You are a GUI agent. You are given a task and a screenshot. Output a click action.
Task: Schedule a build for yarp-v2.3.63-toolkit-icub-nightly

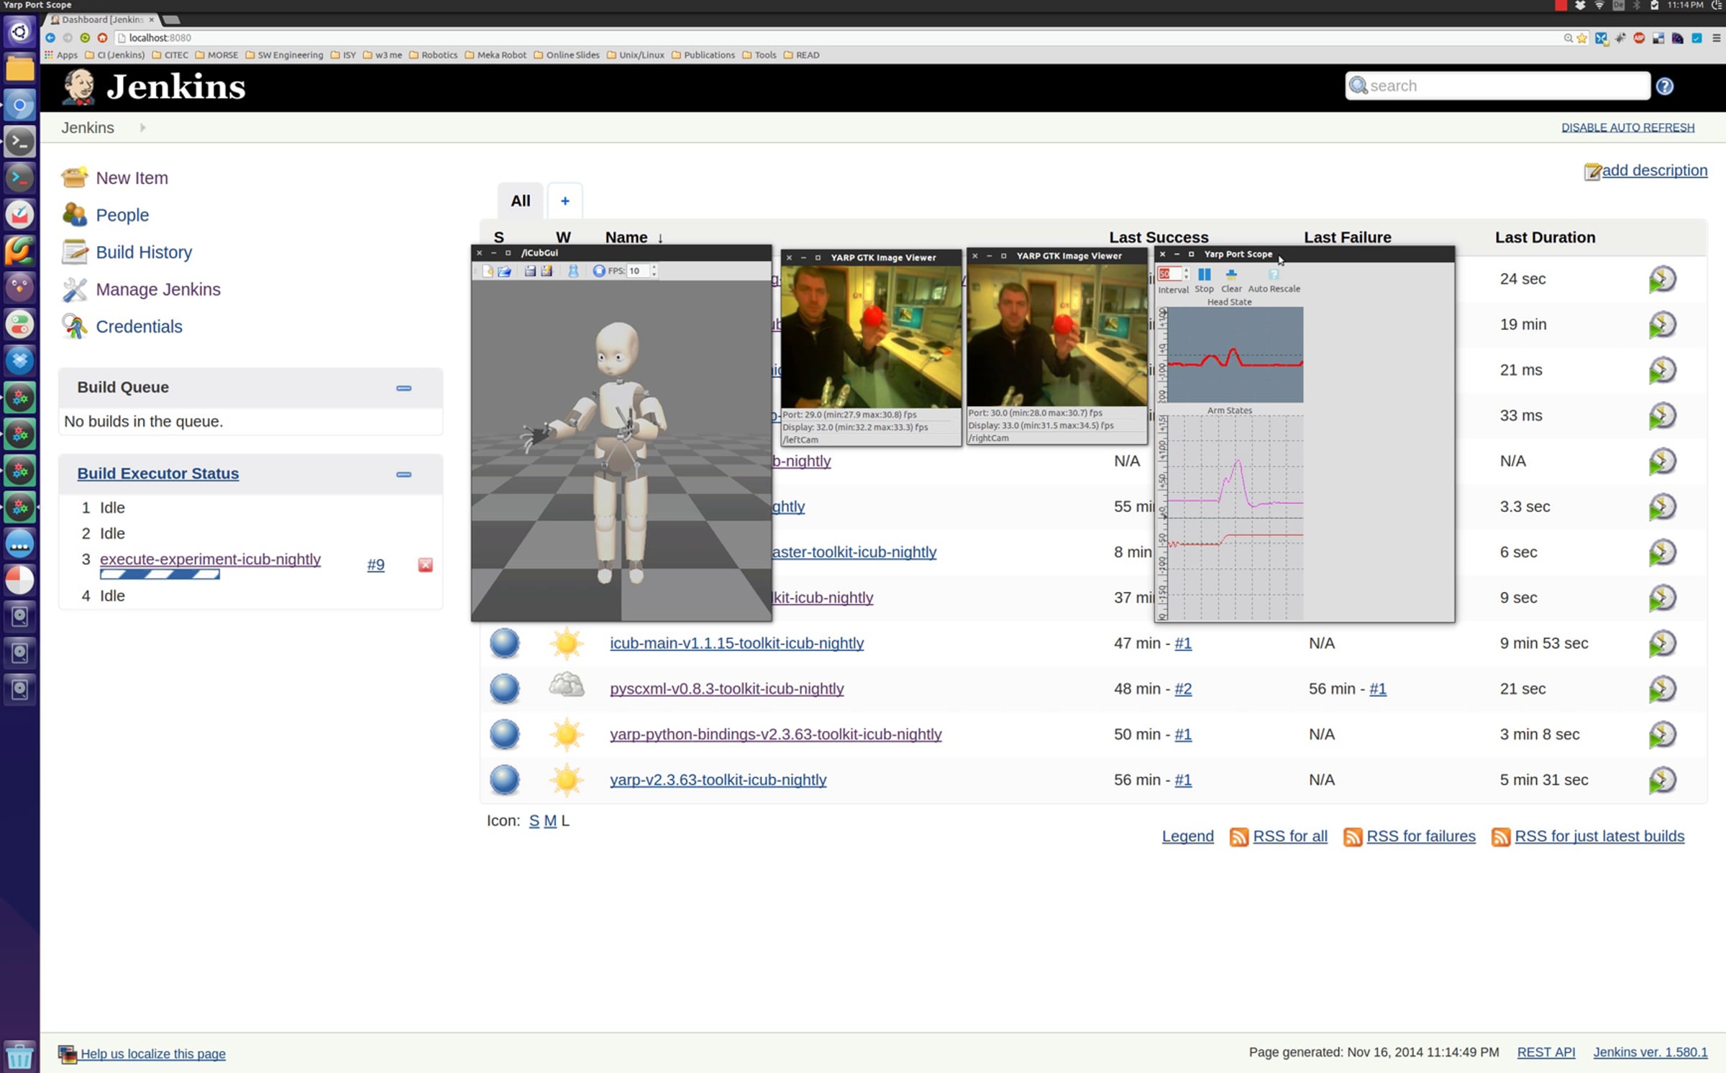(1662, 780)
